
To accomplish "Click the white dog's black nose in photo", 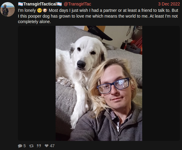I will [81, 64].
